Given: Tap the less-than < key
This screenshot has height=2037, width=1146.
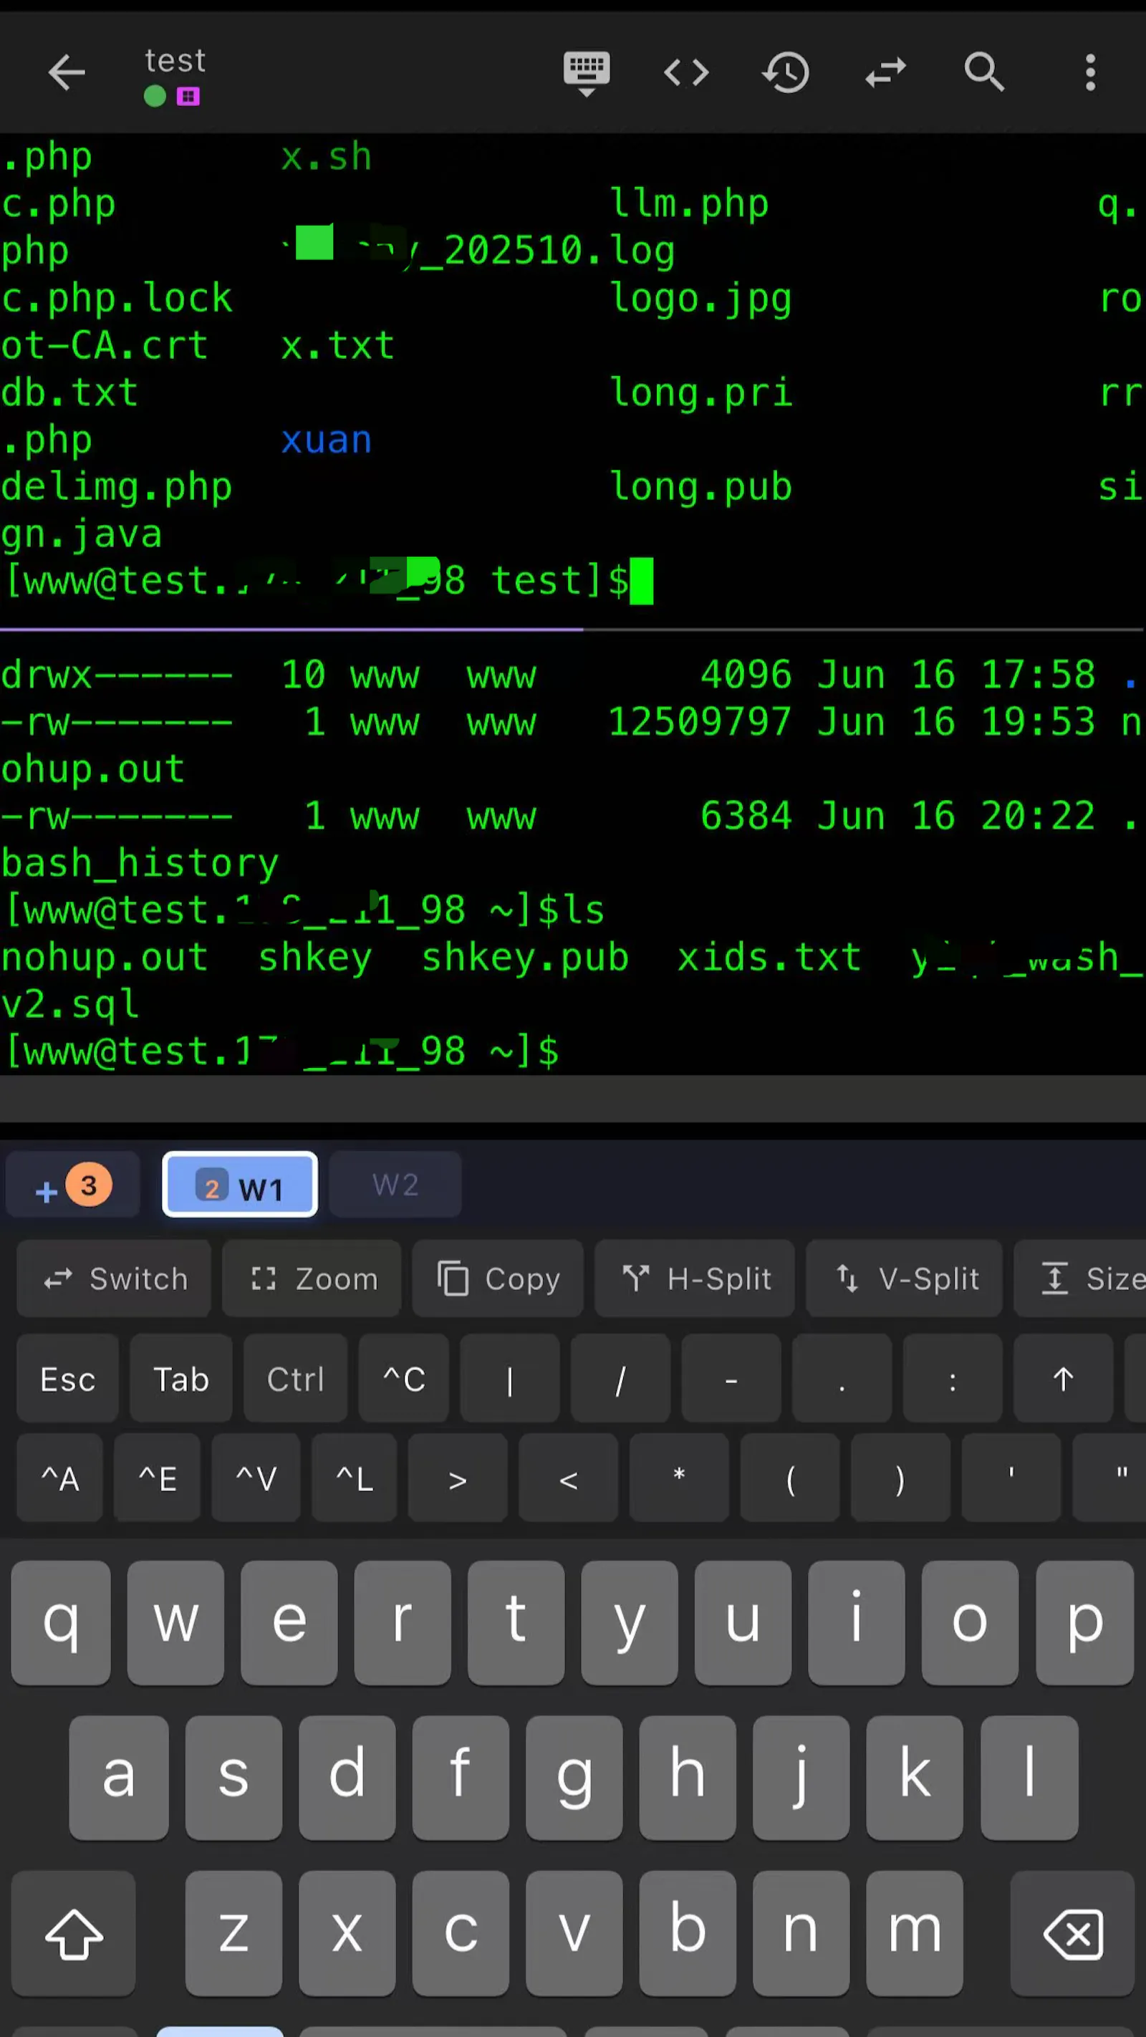Looking at the screenshot, I should point(568,1478).
